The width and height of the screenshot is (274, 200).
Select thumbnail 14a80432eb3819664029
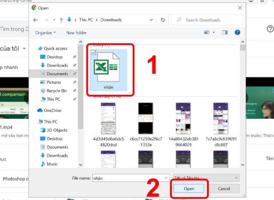click(183, 118)
